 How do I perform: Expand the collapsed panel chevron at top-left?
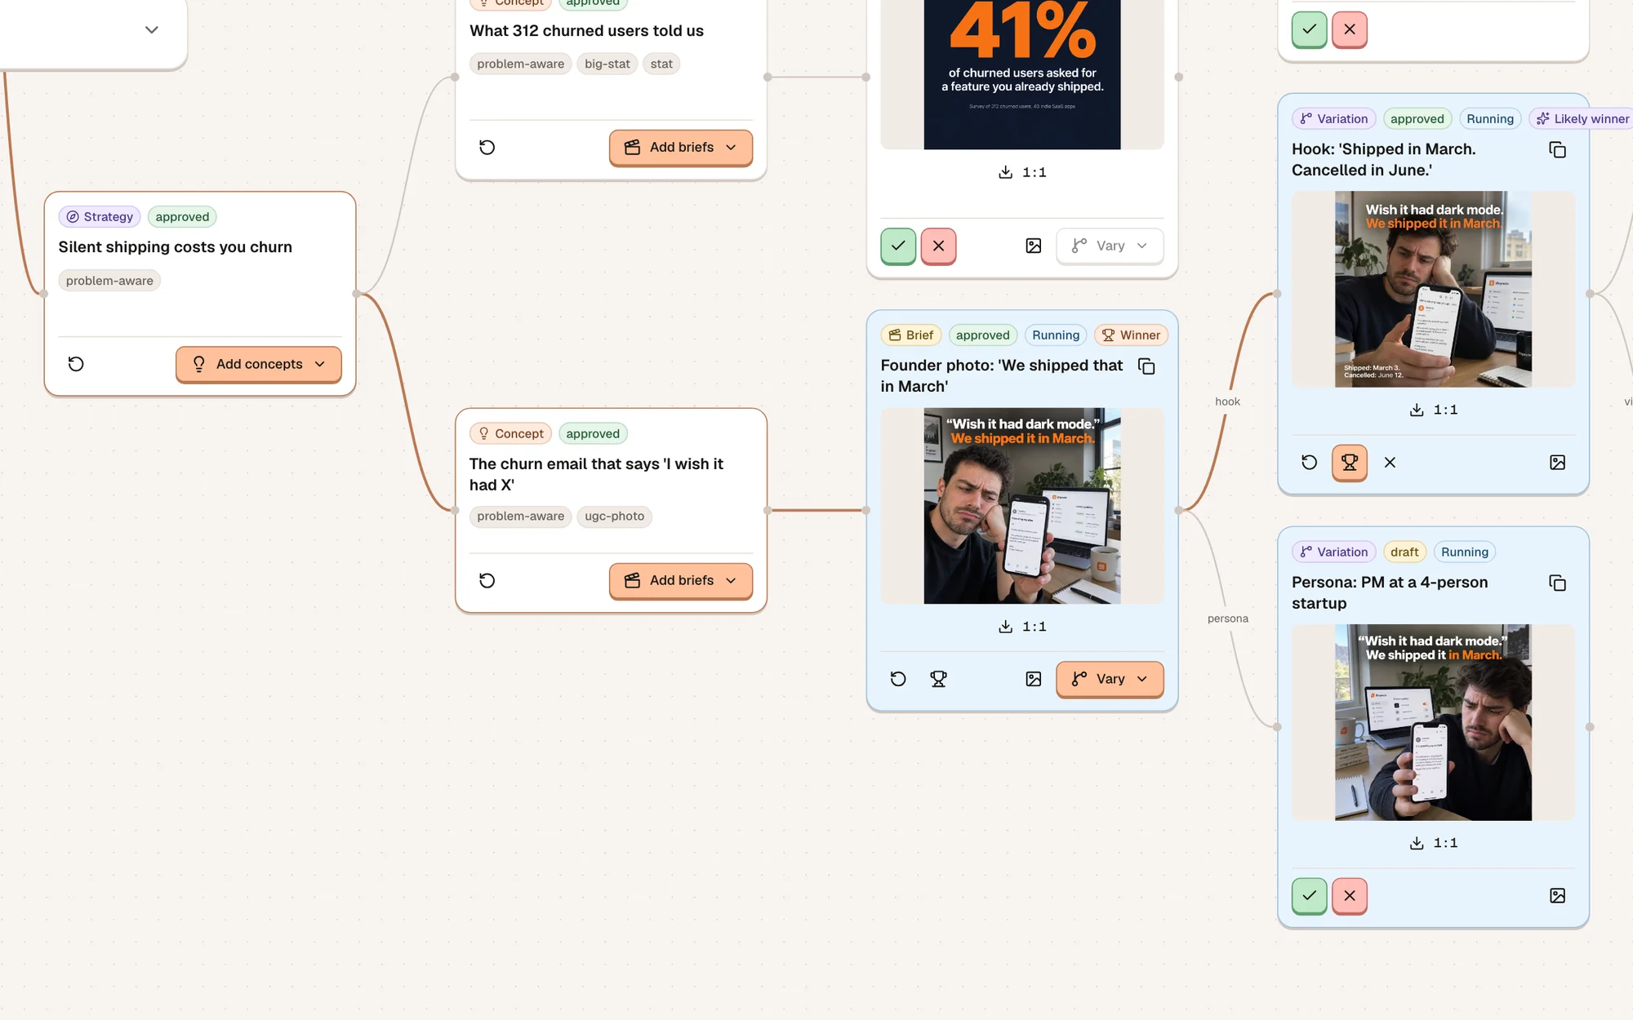coord(151,29)
